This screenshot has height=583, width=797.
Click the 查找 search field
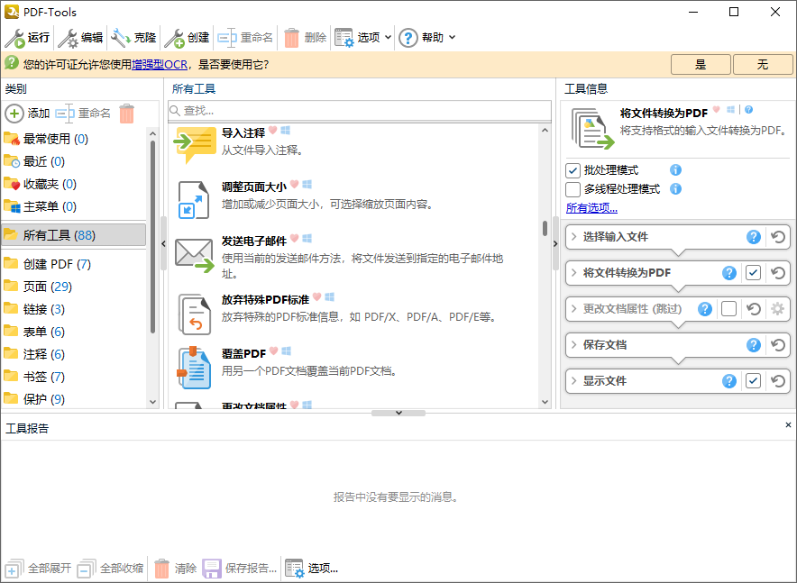(360, 111)
